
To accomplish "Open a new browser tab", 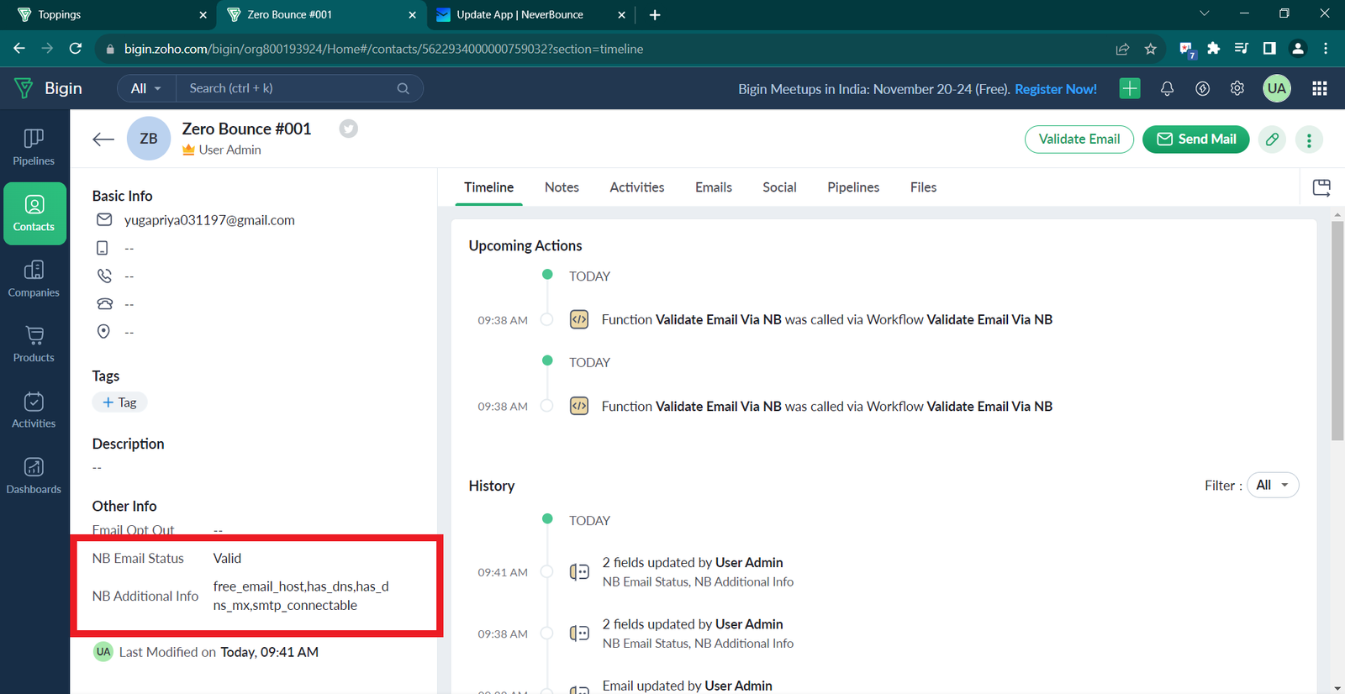I will click(x=655, y=14).
